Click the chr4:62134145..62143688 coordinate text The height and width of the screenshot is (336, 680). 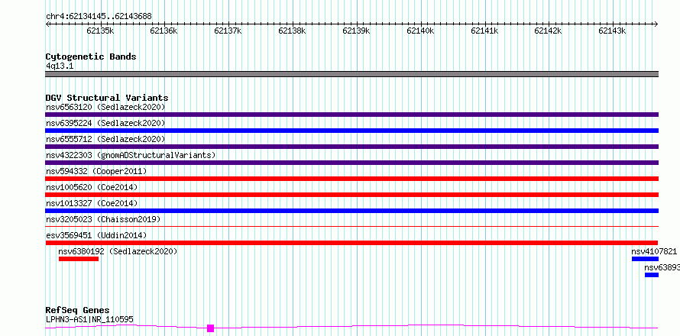99,17
